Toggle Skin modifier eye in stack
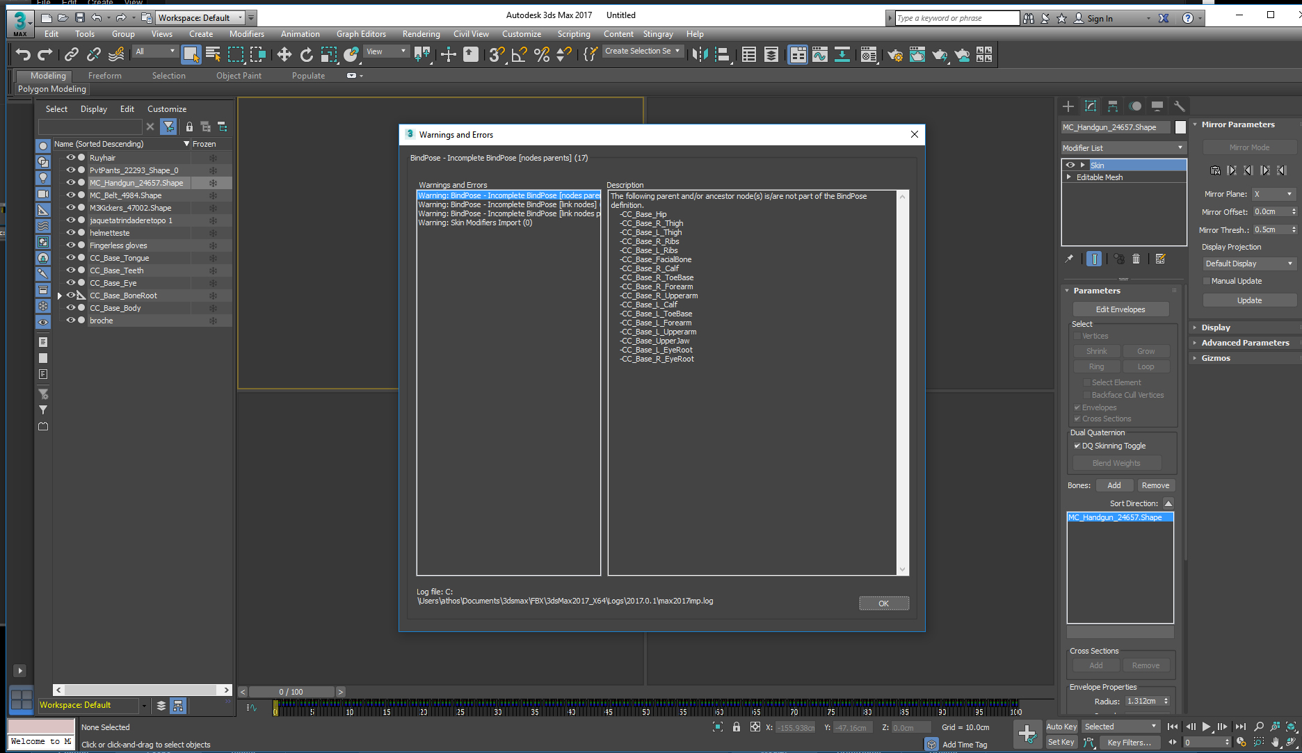Screen dimensions: 1302x753 tap(1070, 165)
